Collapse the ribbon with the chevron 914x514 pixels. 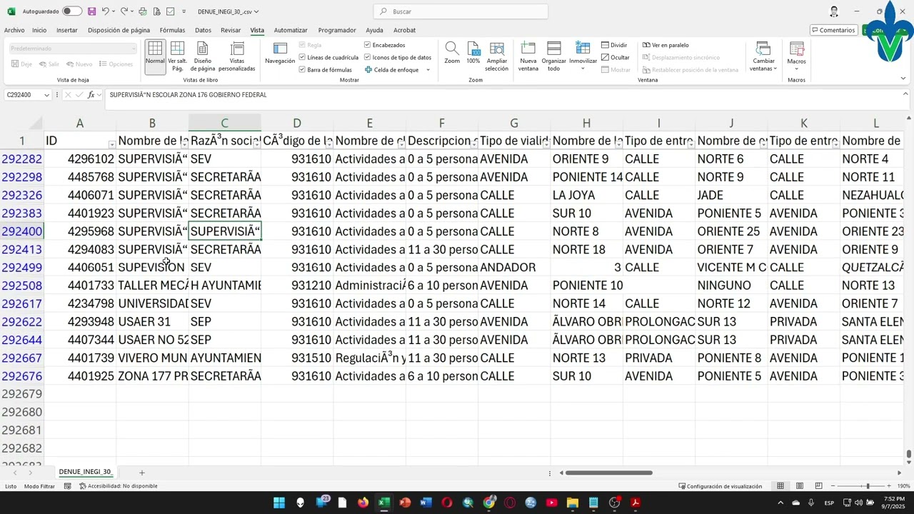click(903, 79)
